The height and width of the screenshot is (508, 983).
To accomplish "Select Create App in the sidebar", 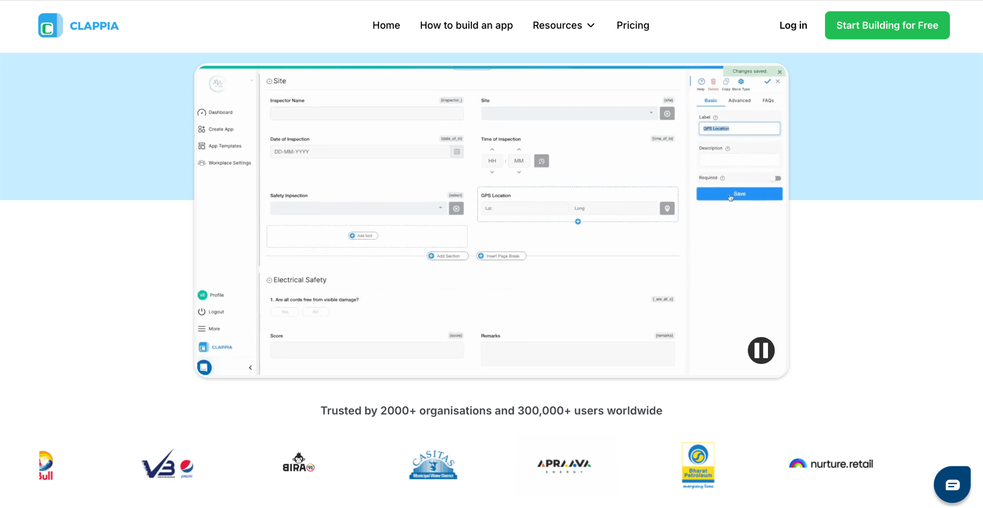I will click(x=216, y=129).
